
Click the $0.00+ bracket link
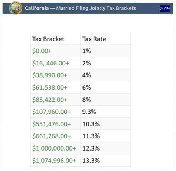(42, 51)
